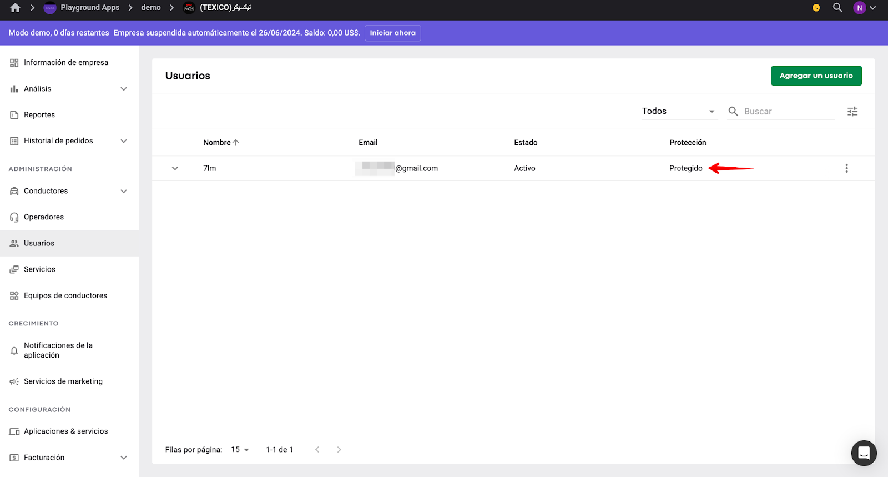Expand the account menu chevron beside avatar
This screenshot has width=888, height=477.
pos(873,8)
